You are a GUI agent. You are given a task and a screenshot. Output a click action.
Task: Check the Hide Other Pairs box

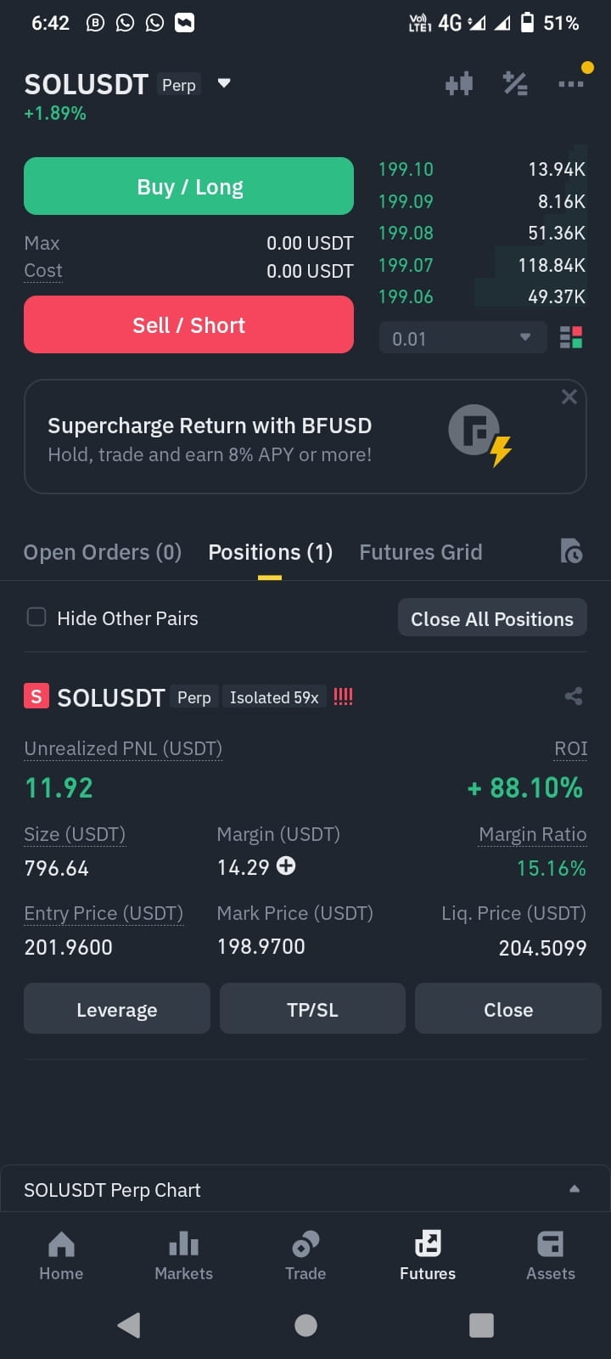(x=36, y=617)
